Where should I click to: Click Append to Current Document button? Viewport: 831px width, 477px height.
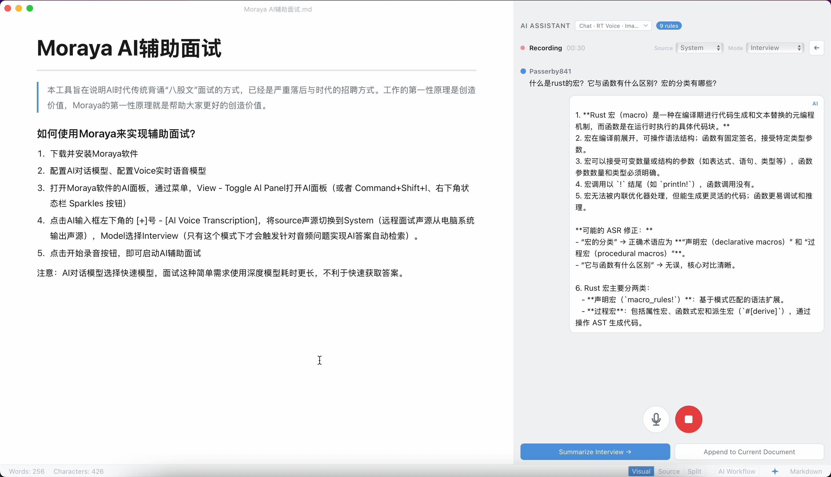749,452
